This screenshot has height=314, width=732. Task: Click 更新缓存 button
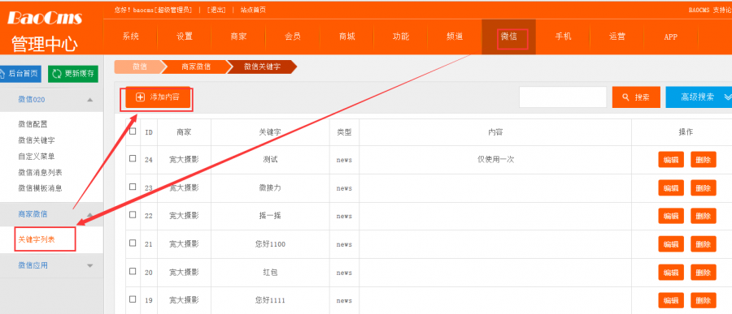coord(73,74)
